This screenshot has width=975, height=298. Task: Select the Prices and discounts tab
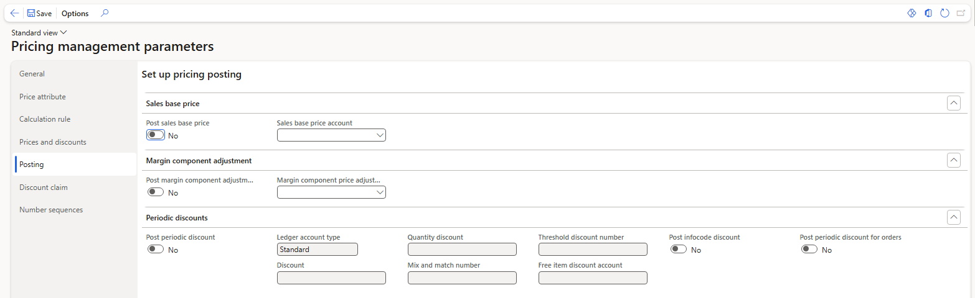(75, 142)
